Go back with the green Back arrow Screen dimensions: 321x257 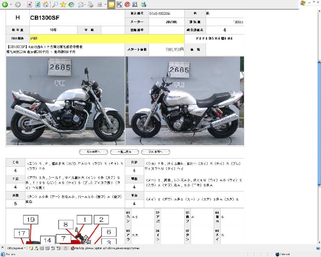5,4
